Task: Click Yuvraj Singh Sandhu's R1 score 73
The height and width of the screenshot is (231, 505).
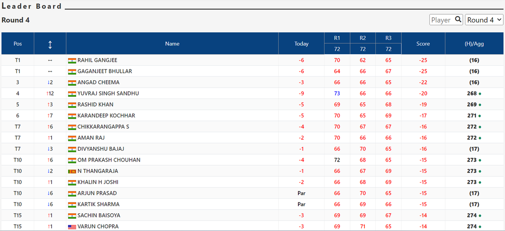Action: coord(337,93)
